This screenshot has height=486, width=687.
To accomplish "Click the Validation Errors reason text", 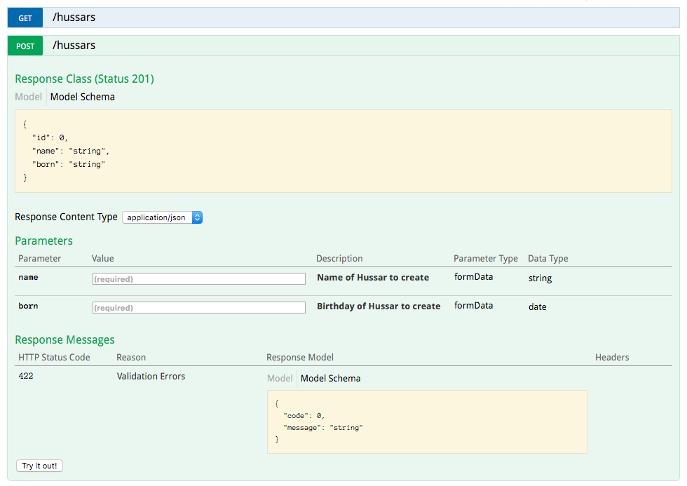I will click(x=151, y=376).
